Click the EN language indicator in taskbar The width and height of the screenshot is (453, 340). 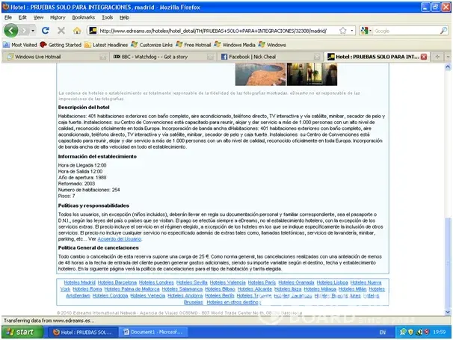(x=383, y=333)
